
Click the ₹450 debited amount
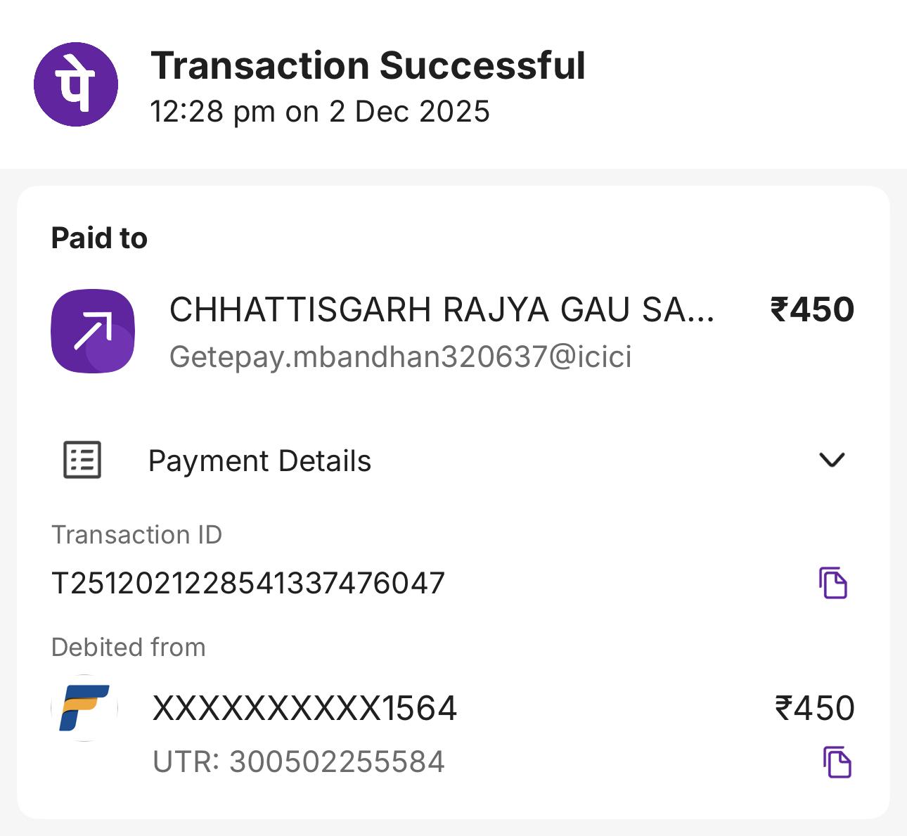tap(814, 708)
